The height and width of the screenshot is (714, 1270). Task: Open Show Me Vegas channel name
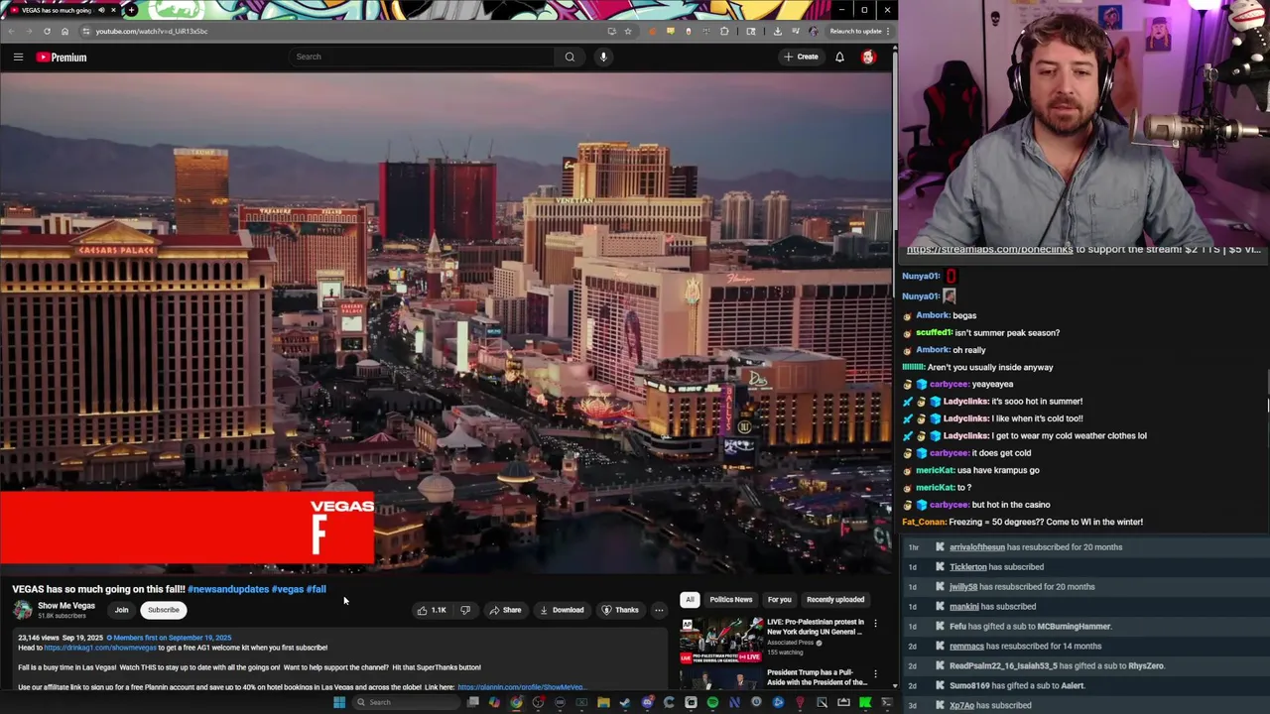(66, 606)
